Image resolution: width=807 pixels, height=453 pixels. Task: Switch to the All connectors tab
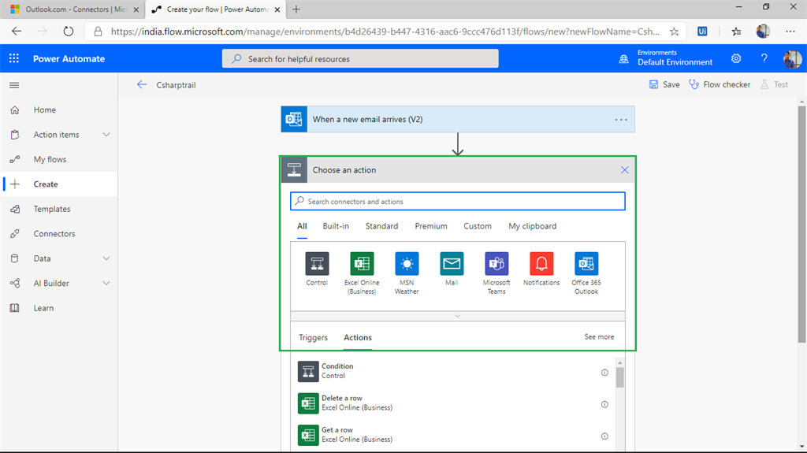(302, 226)
